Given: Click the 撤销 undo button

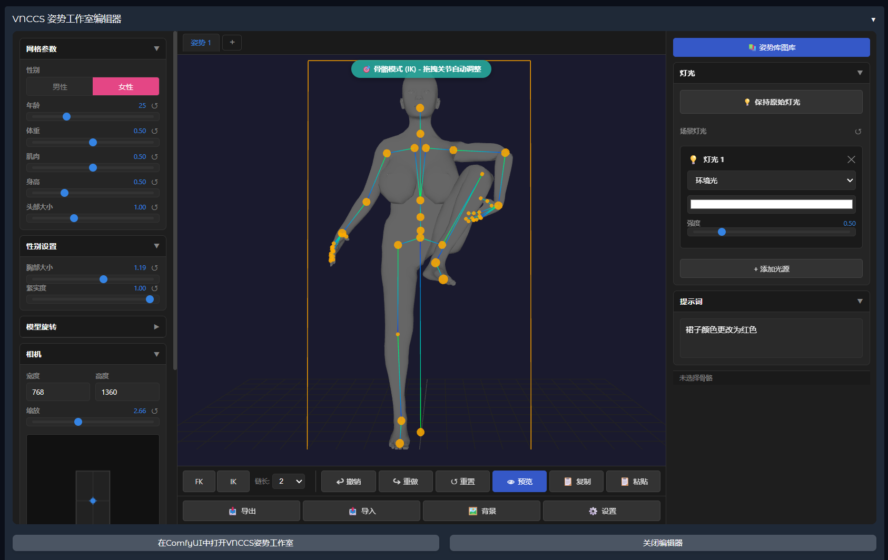Looking at the screenshot, I should click(x=349, y=482).
